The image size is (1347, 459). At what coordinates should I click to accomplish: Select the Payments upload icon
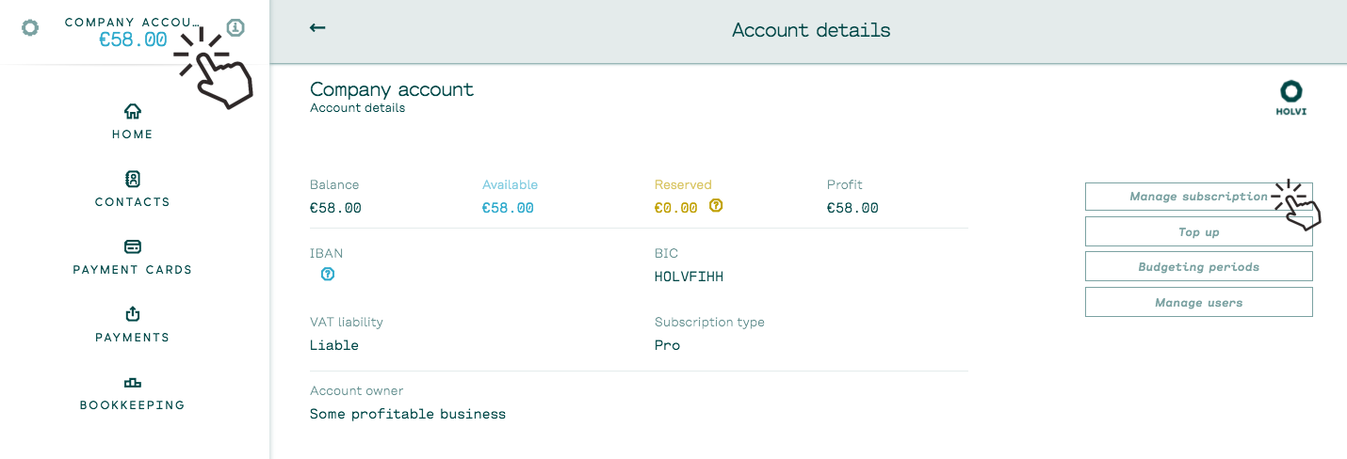pos(133,314)
